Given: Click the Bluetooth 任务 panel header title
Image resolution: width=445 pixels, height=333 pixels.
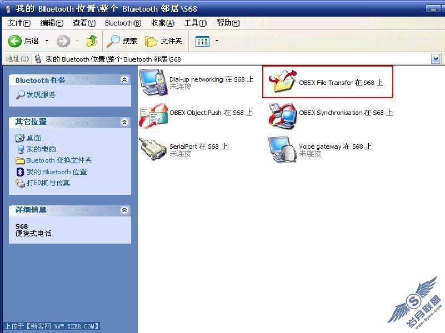Looking at the screenshot, I should click(x=41, y=80).
